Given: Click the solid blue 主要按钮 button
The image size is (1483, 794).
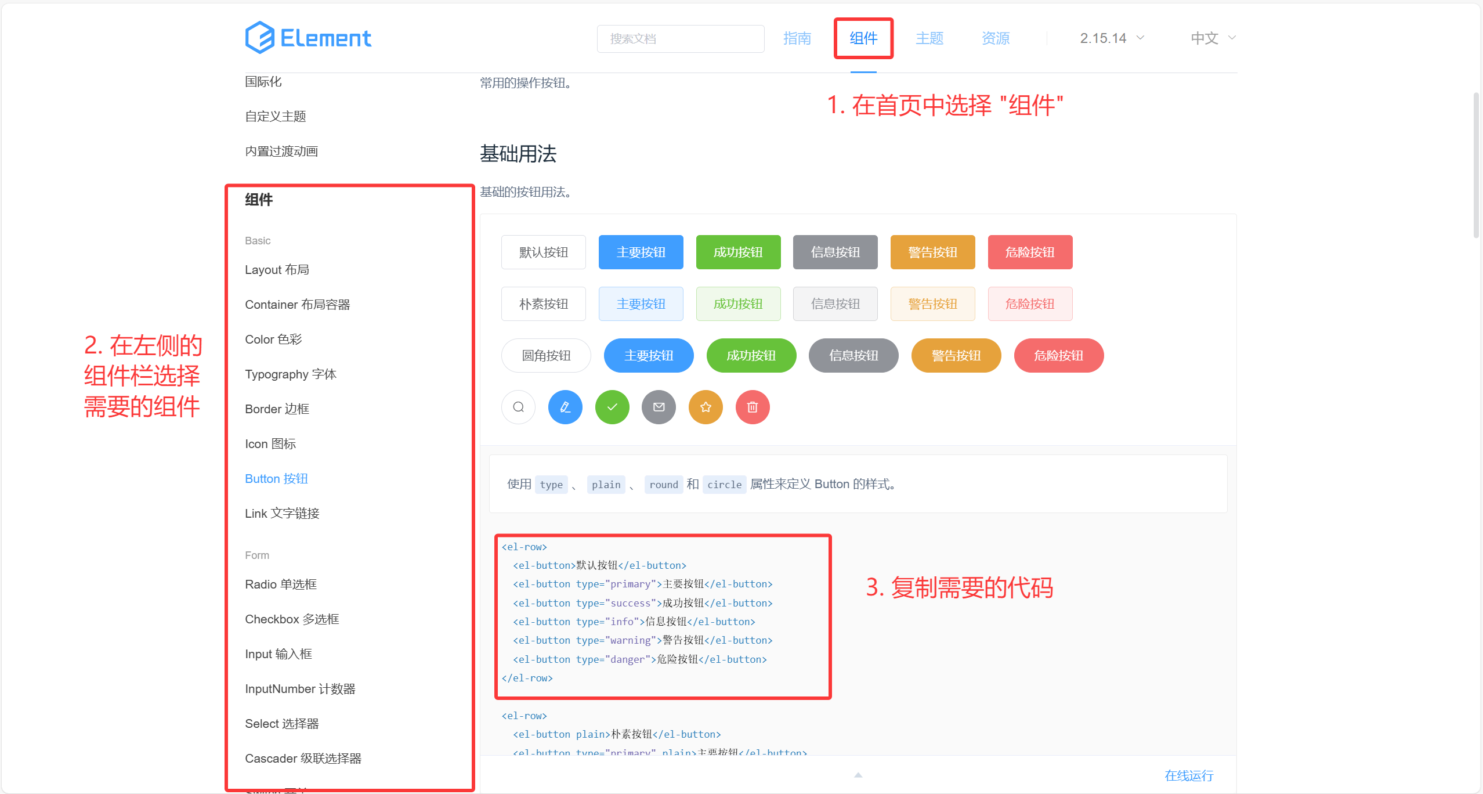Looking at the screenshot, I should coord(641,252).
